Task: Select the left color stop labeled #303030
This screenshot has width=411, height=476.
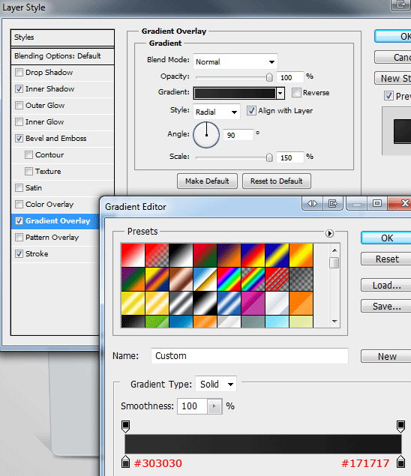Action: coord(125,462)
